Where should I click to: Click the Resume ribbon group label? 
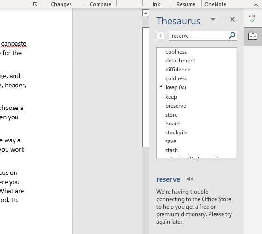click(x=186, y=4)
